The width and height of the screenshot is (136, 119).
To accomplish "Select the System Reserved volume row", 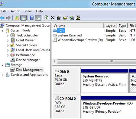I will point(94,35).
